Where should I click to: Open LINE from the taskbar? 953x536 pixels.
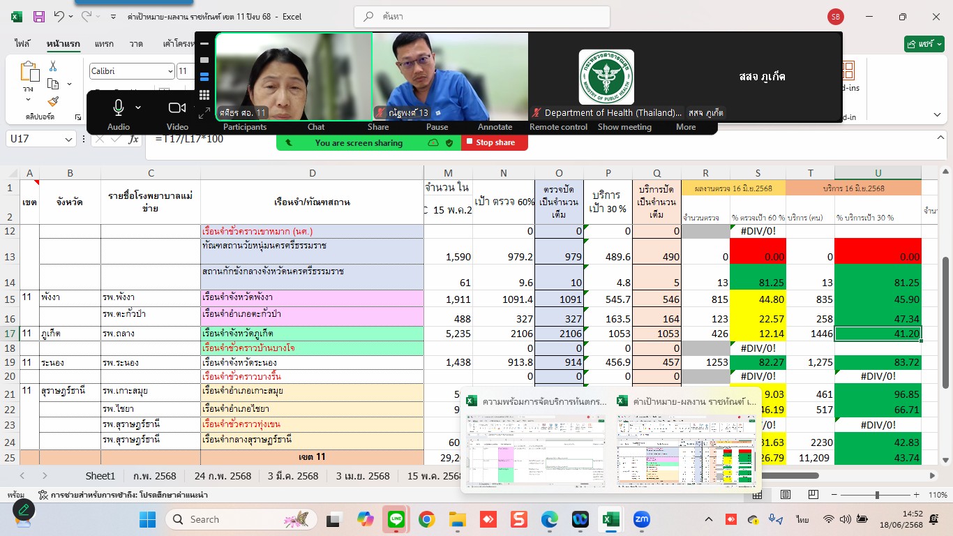(x=397, y=519)
